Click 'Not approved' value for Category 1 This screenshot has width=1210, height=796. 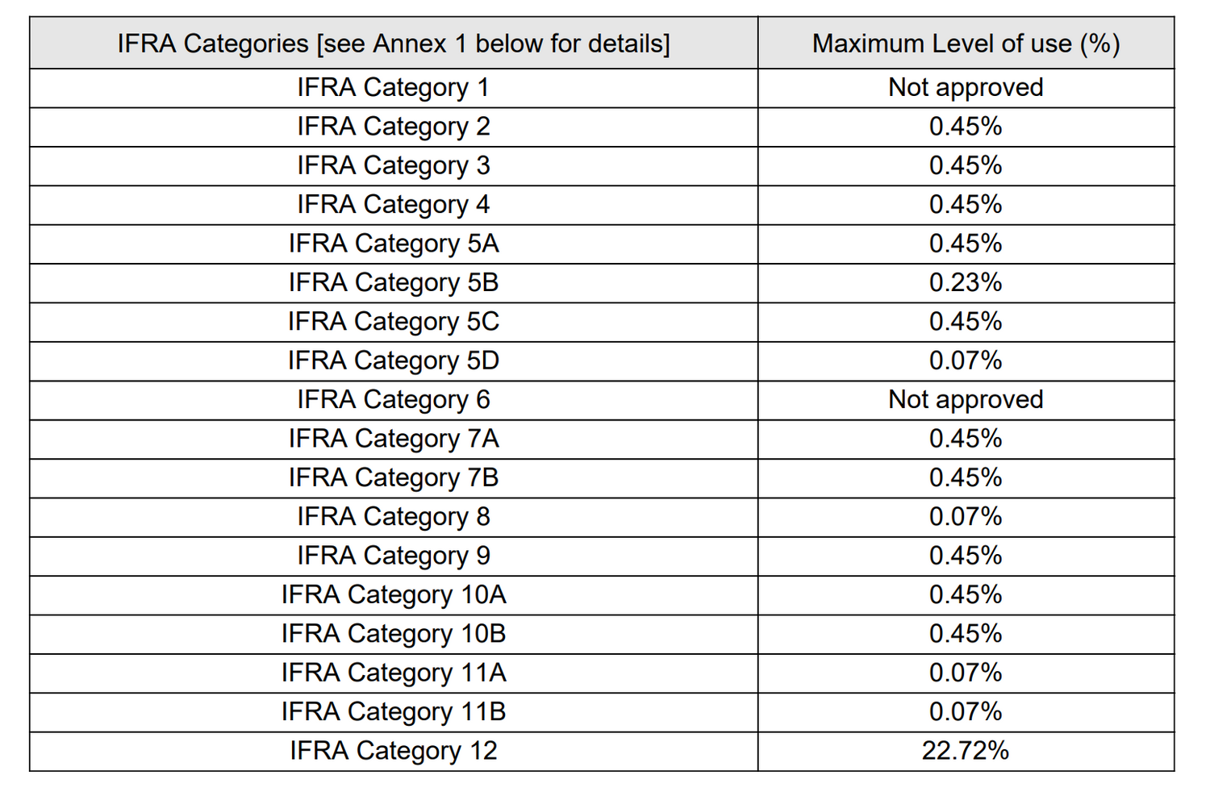click(966, 87)
